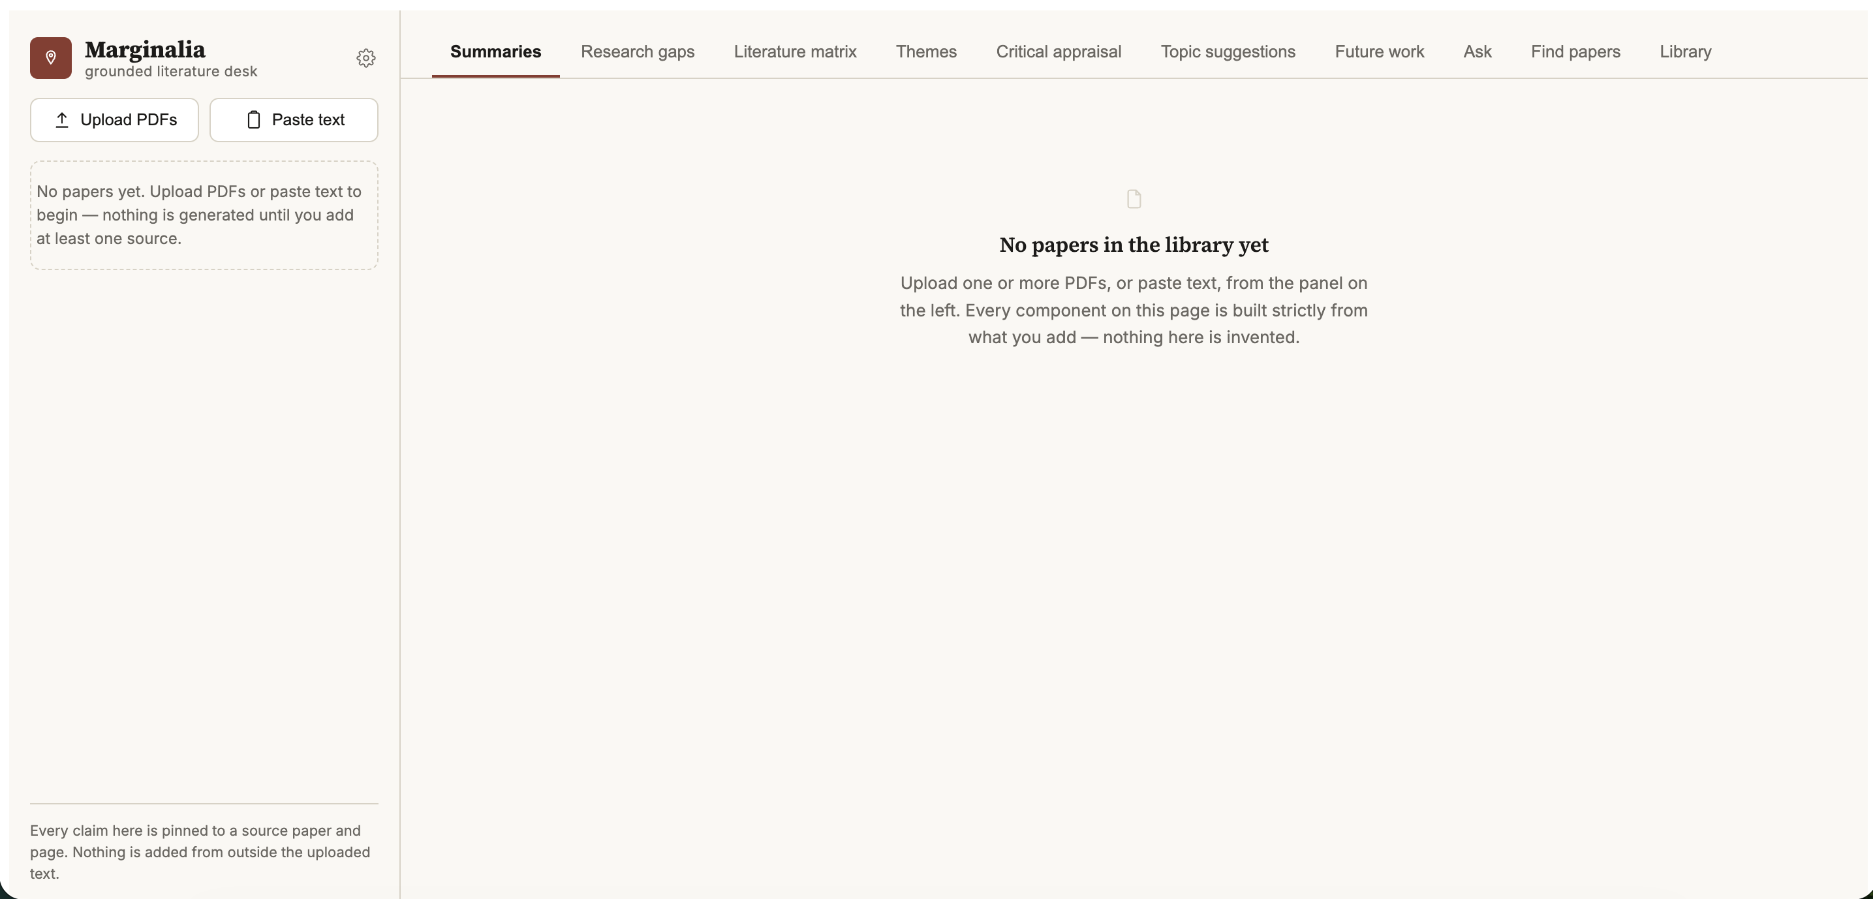Open the Library tab
1873x899 pixels.
[x=1684, y=52]
